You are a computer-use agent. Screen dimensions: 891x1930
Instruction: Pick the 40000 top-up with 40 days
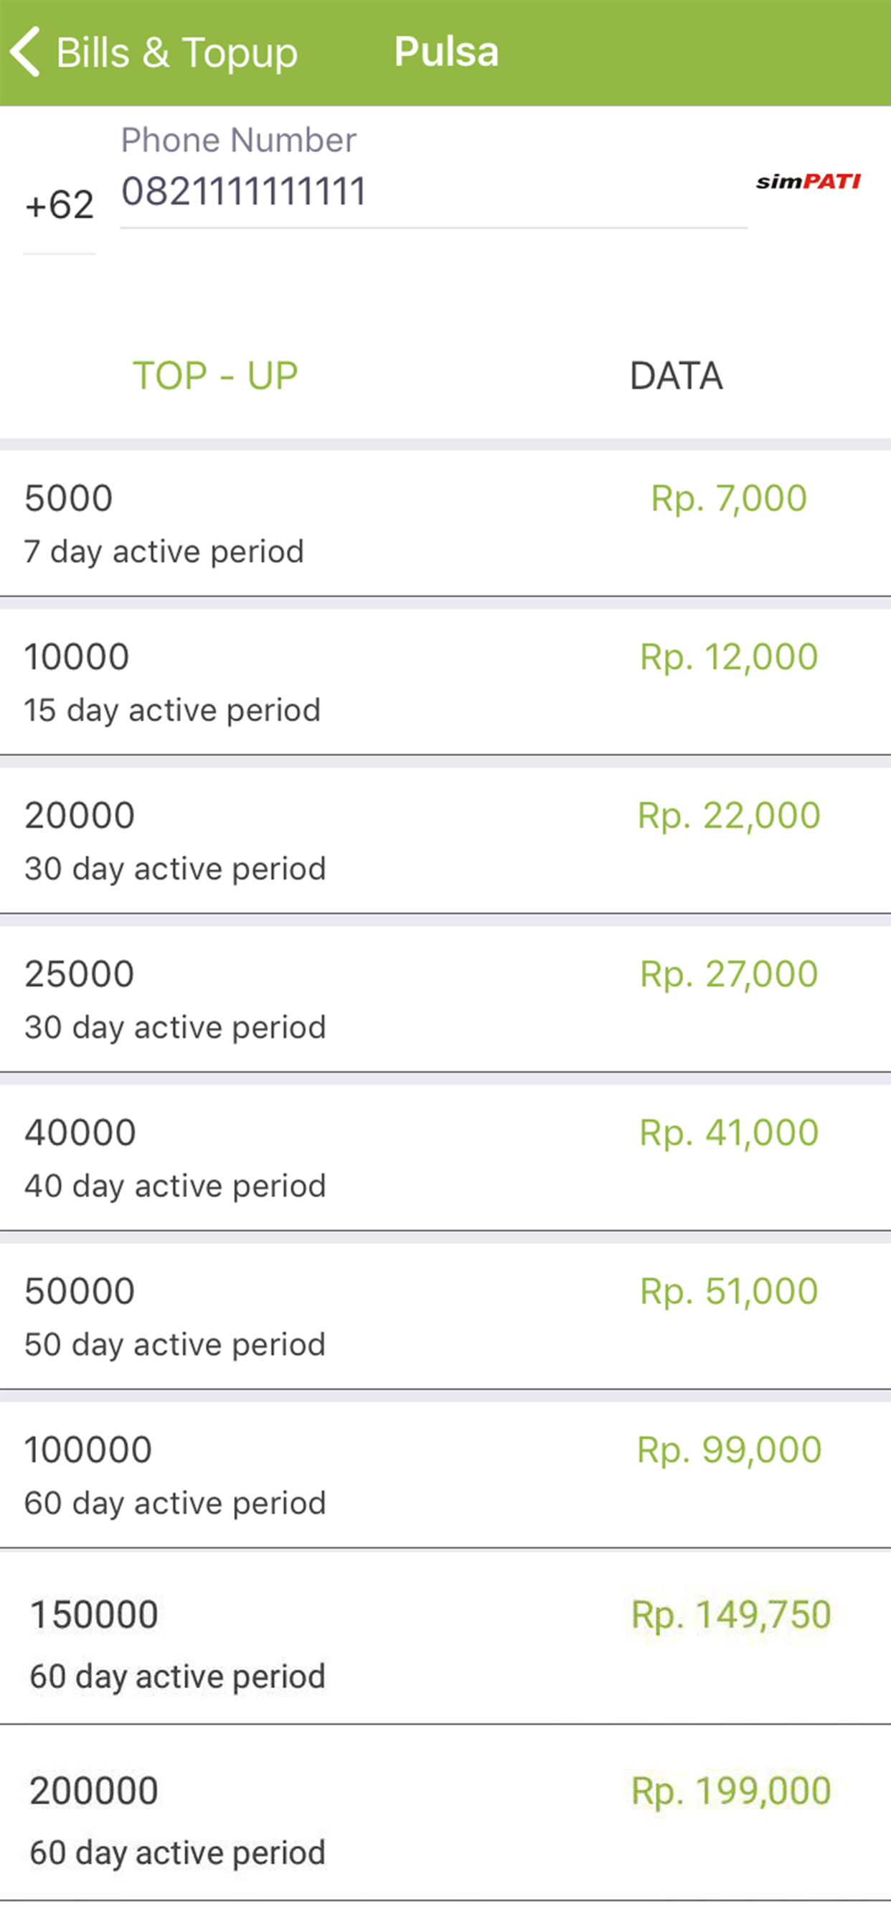[x=445, y=1157]
